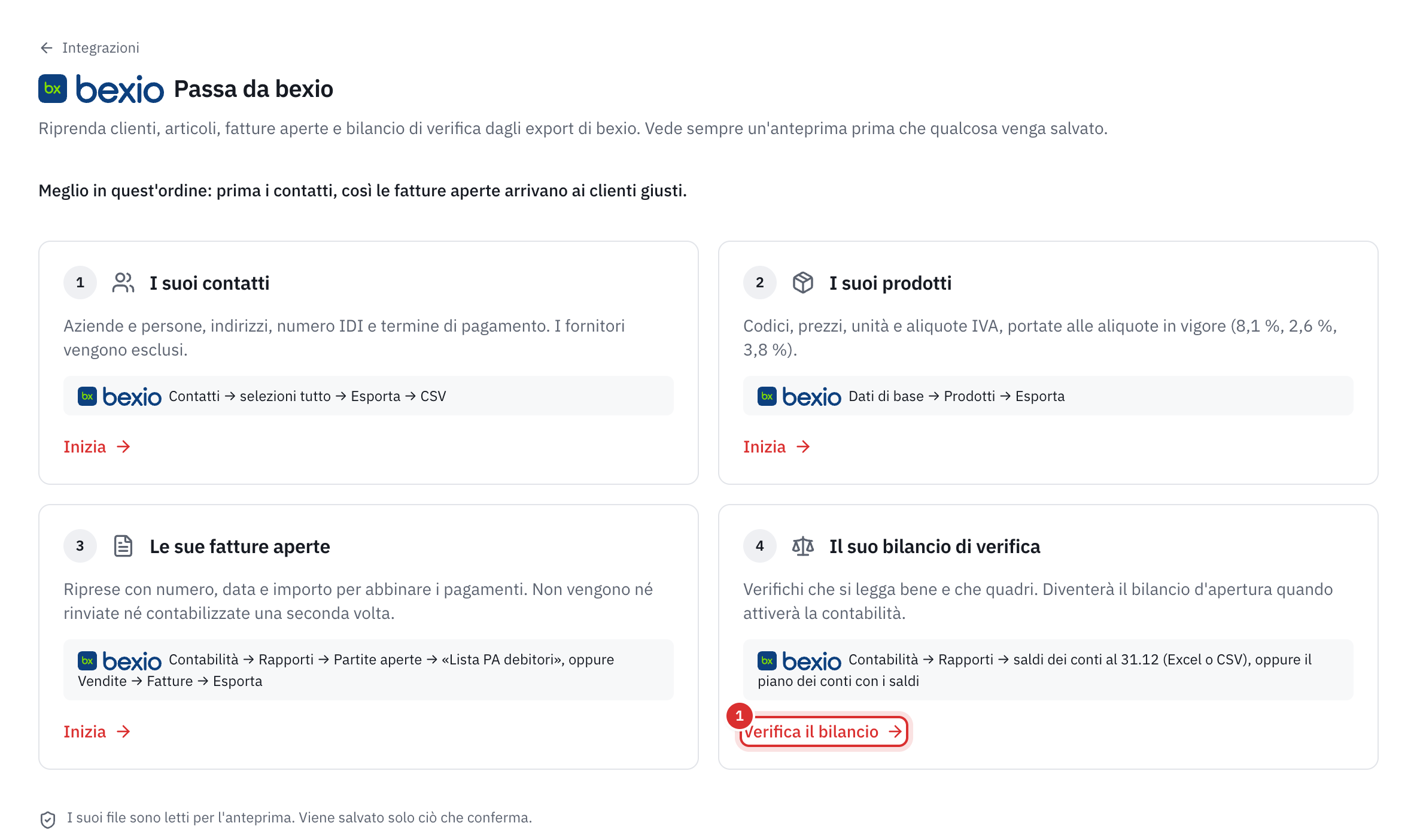Click the 'I suoi contatti' card title
Viewport: 1417px width, 838px height.
[209, 283]
